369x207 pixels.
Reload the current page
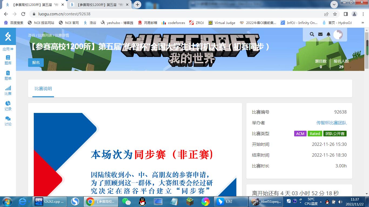(23, 14)
